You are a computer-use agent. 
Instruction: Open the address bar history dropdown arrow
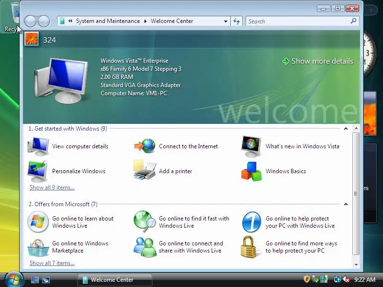[225, 21]
